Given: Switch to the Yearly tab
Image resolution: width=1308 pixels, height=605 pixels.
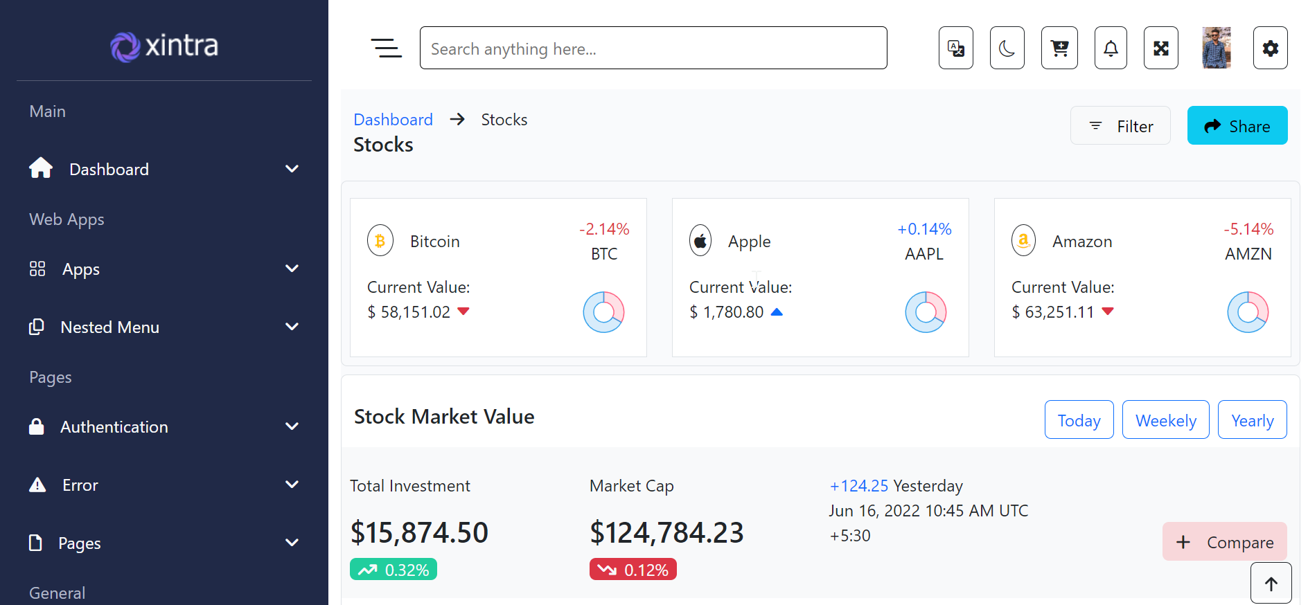Looking at the screenshot, I should pos(1252,420).
